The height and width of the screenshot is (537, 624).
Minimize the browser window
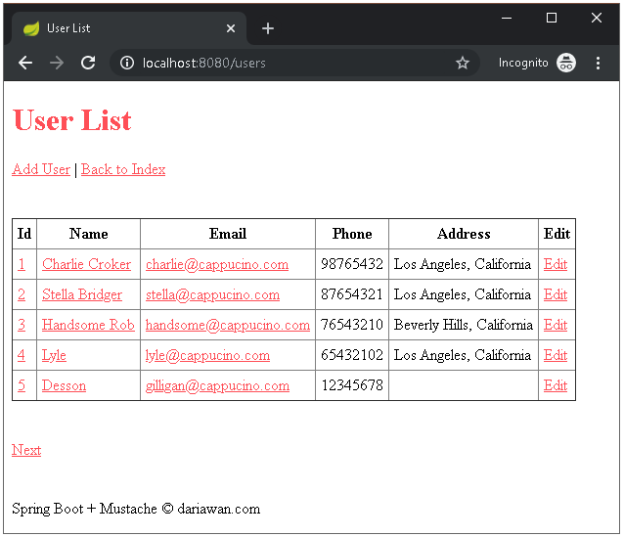coord(507,18)
